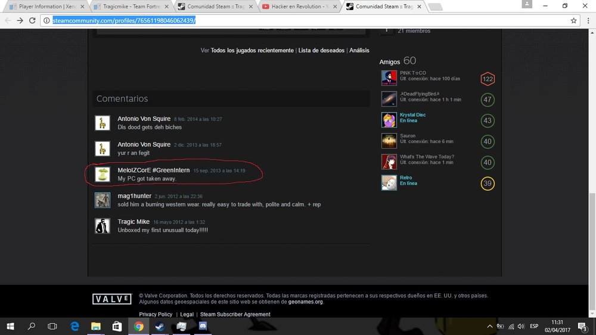Open Discord from the taskbar
This screenshot has height=335, width=596.
[x=203, y=326]
